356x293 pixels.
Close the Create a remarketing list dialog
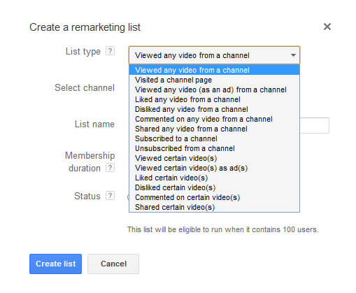pyautogui.click(x=327, y=27)
